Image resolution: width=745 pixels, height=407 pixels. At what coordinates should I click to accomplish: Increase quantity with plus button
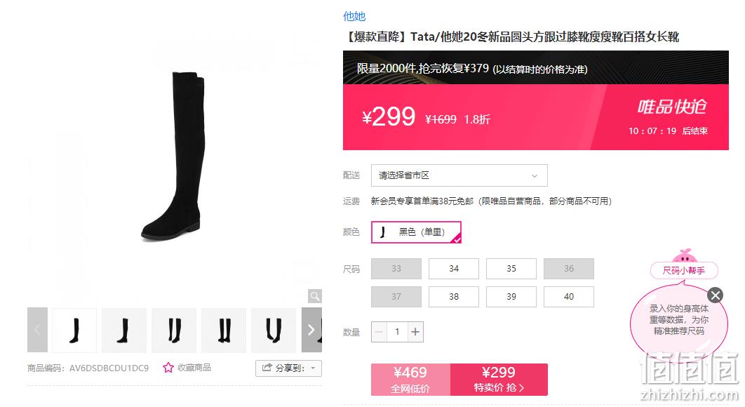tap(415, 332)
